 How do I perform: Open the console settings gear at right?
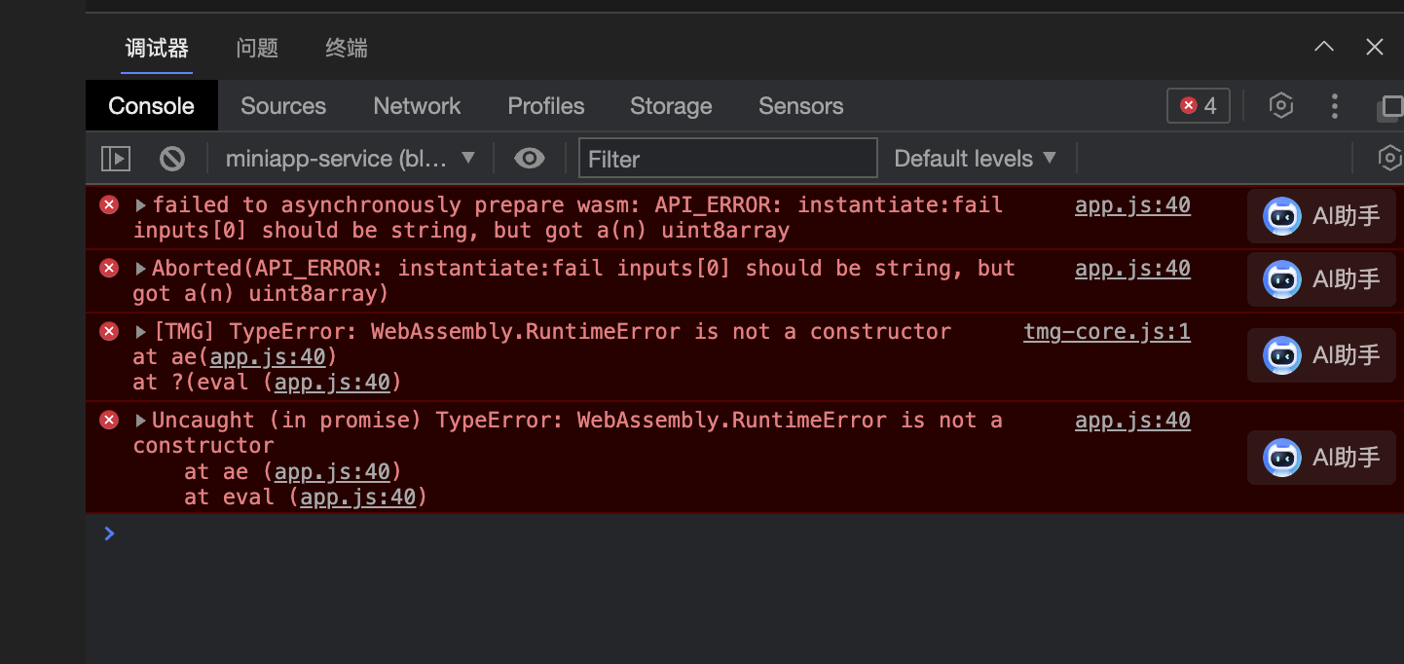pyautogui.click(x=1390, y=159)
